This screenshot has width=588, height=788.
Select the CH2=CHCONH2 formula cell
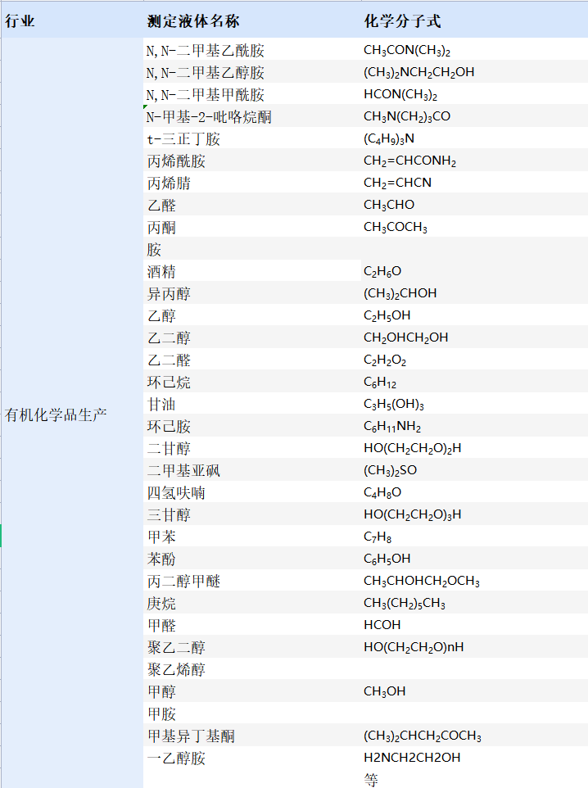[473, 161]
